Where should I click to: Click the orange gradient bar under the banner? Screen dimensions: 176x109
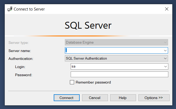pos(88,36)
